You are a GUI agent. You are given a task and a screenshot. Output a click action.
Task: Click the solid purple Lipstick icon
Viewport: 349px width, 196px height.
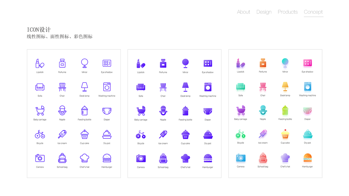[x=141, y=64]
